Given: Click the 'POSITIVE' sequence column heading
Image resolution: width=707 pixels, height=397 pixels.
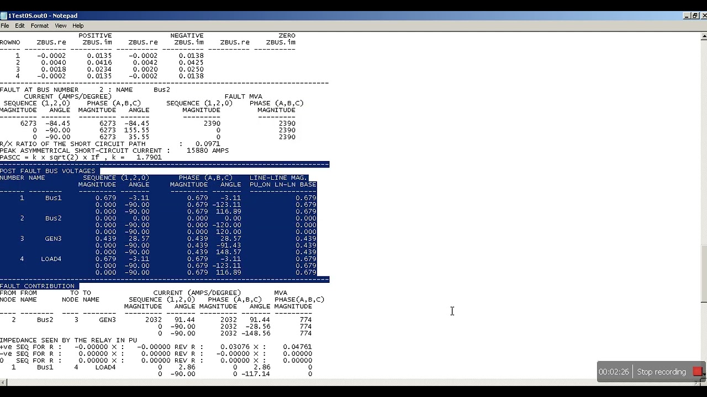Looking at the screenshot, I should 95,35.
